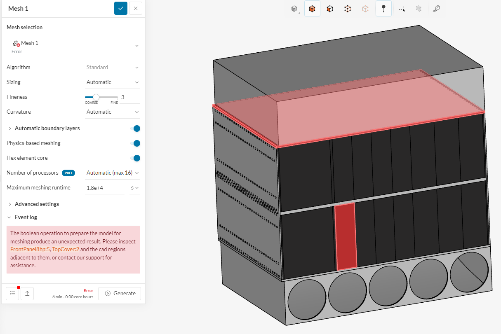Viewport: 501px width, 334px height.
Task: Click the upload arrow icon
Action: (x=27, y=294)
